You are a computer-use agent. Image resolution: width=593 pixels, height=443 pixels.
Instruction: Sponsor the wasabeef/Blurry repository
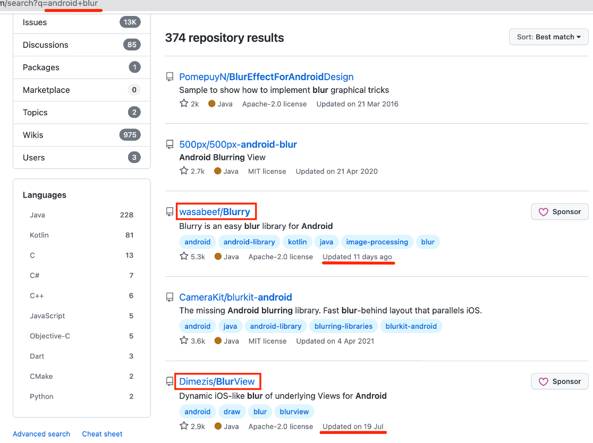pyautogui.click(x=560, y=211)
